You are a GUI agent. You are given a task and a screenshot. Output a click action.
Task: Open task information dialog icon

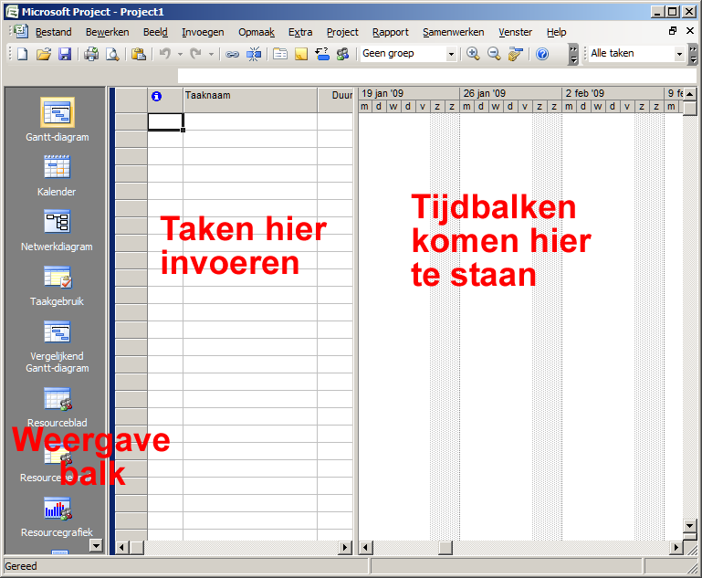pos(280,54)
